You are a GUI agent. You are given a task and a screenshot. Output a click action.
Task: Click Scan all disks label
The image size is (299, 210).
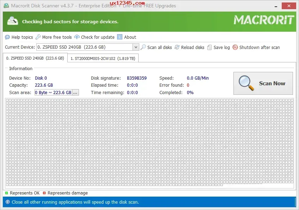(x=159, y=47)
